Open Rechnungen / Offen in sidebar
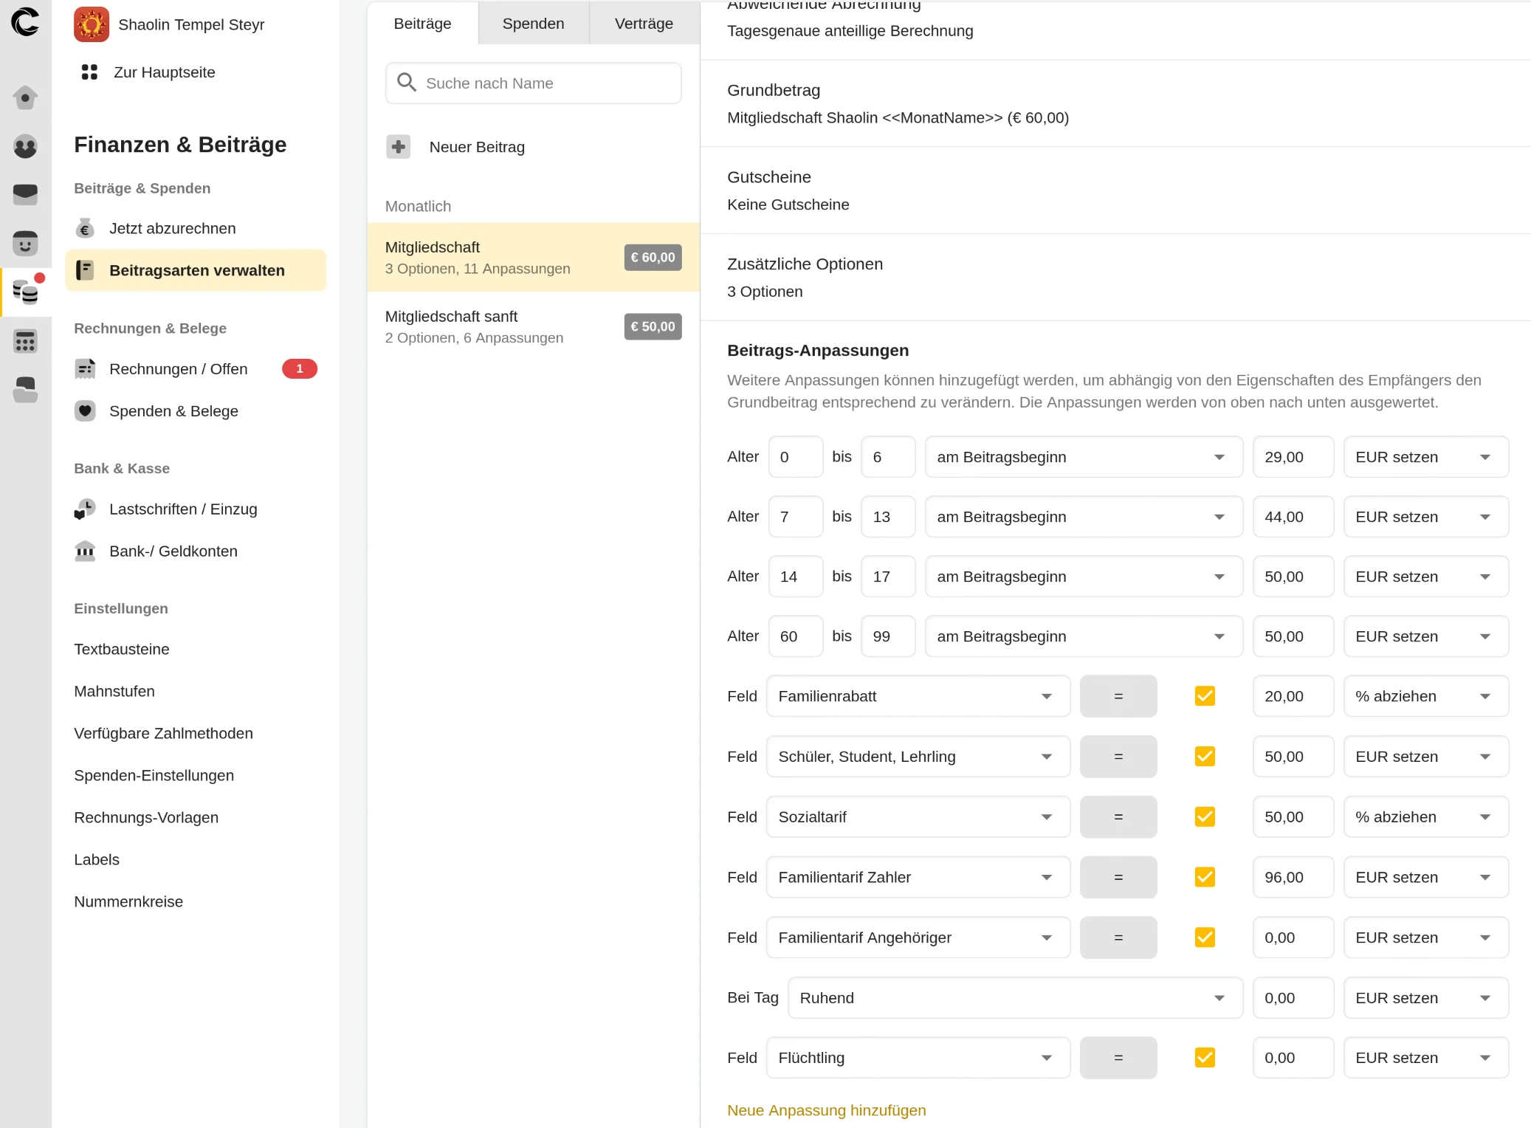The height and width of the screenshot is (1128, 1531). click(179, 369)
